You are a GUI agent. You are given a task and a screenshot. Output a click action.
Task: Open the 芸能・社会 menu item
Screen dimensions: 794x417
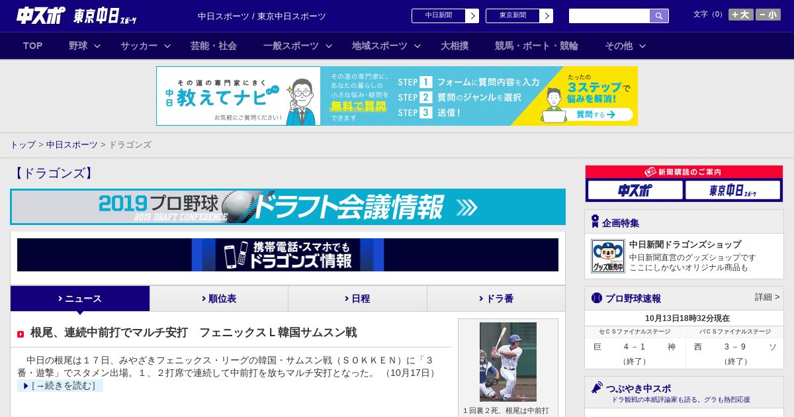coord(214,46)
